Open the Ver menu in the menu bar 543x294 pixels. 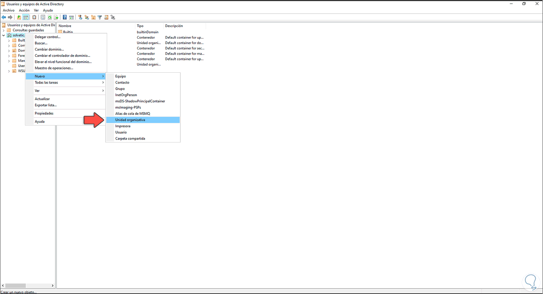[36, 10]
